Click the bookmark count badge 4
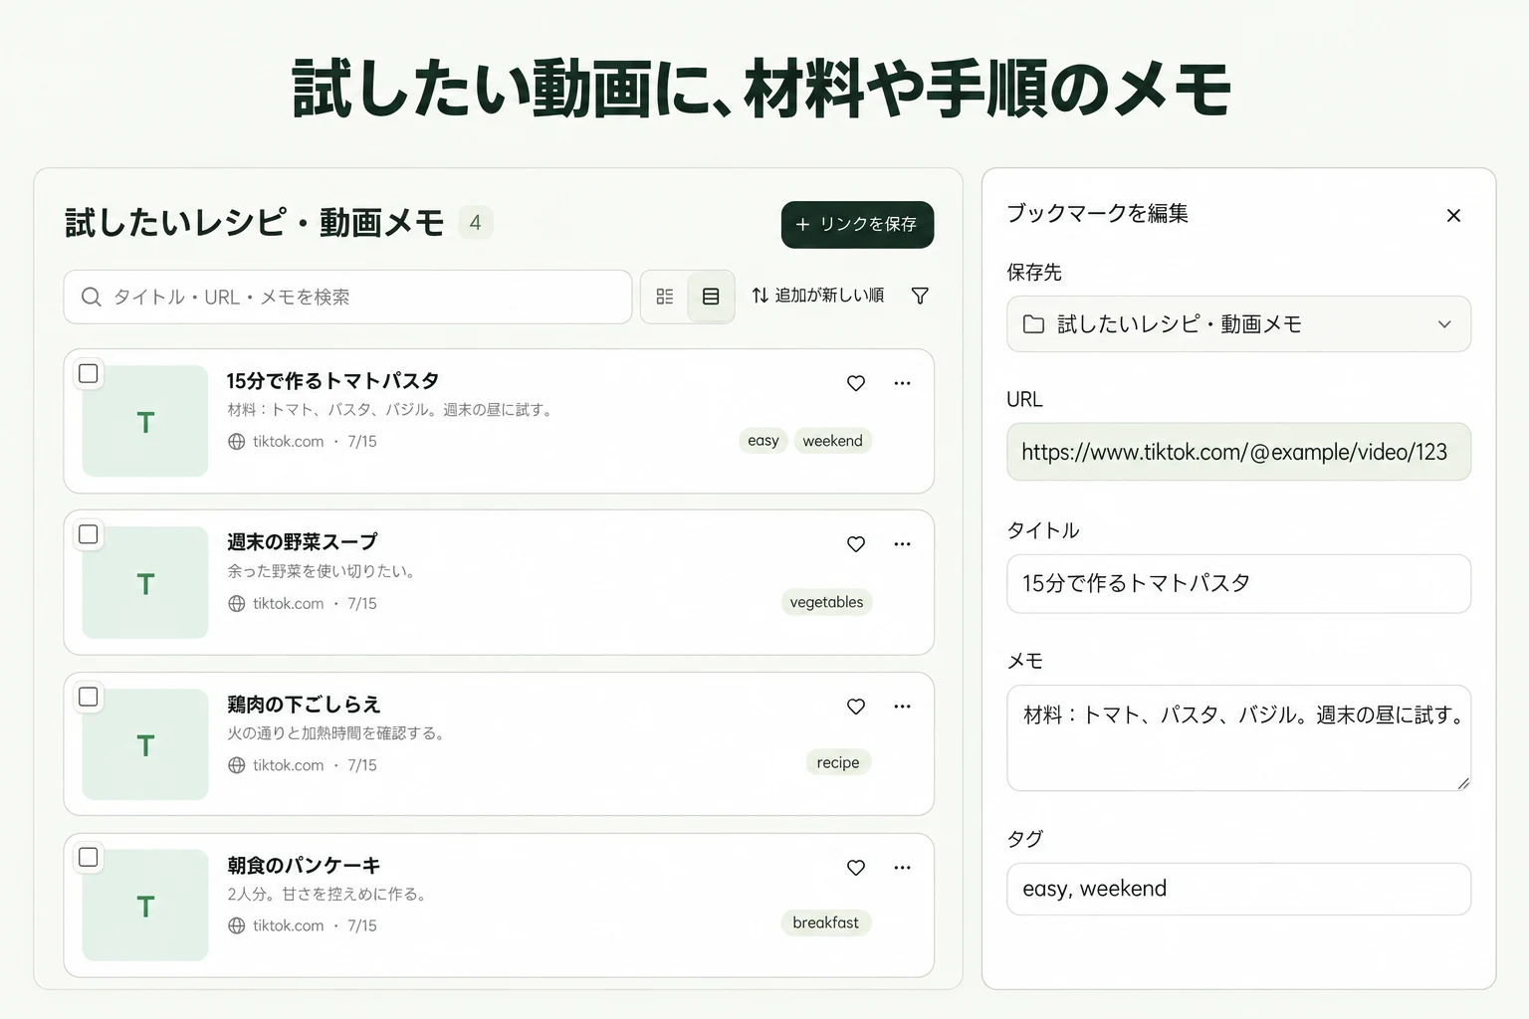Image resolution: width=1529 pixels, height=1019 pixels. pyautogui.click(x=475, y=223)
